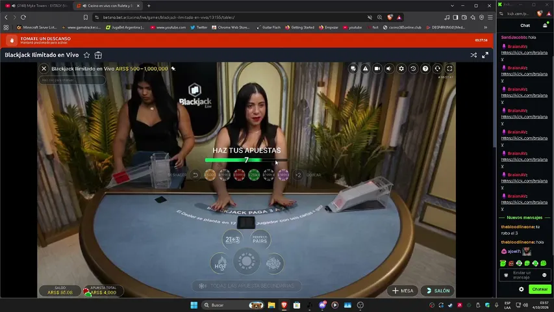The width and height of the screenshot is (554, 312).
Task: Open OBS Studio from the taskbar
Action: [x=360, y=305]
